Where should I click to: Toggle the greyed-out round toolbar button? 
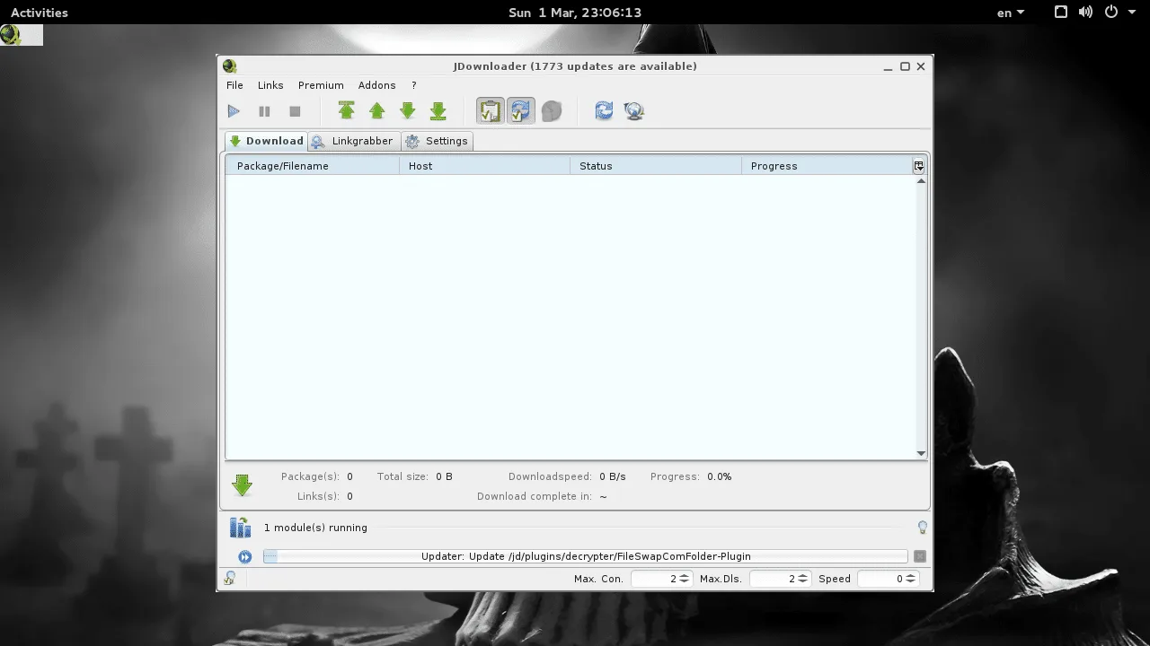tap(552, 110)
